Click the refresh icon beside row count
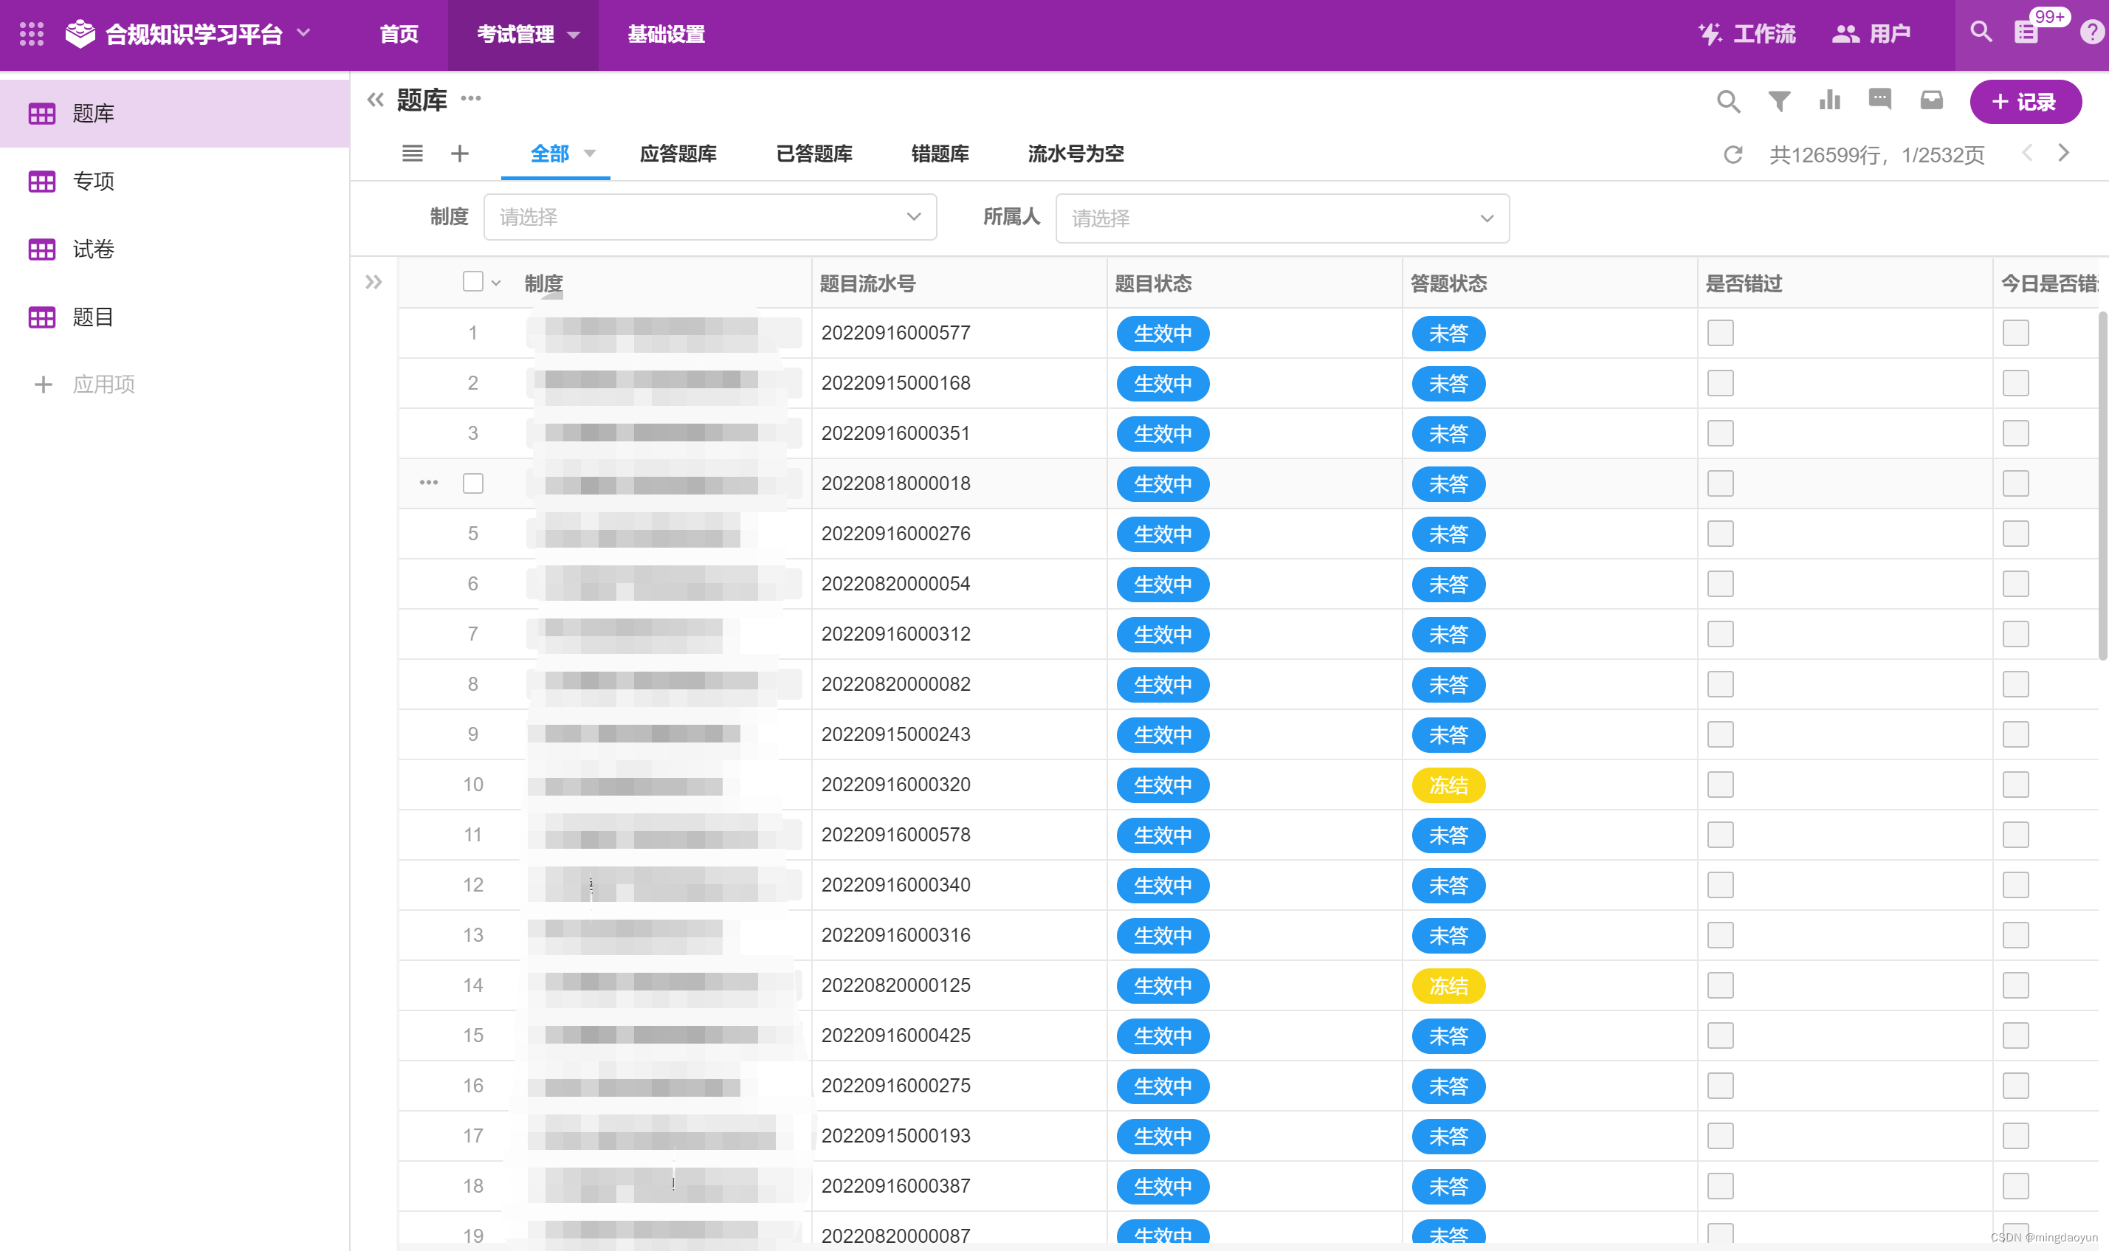 (x=1733, y=155)
